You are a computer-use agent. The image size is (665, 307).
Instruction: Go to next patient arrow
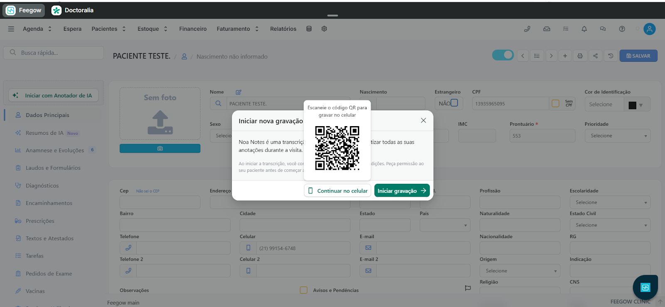551,56
